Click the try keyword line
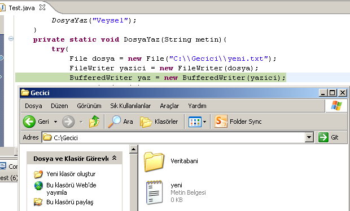This screenshot has height=211, width=350. (x=60, y=49)
